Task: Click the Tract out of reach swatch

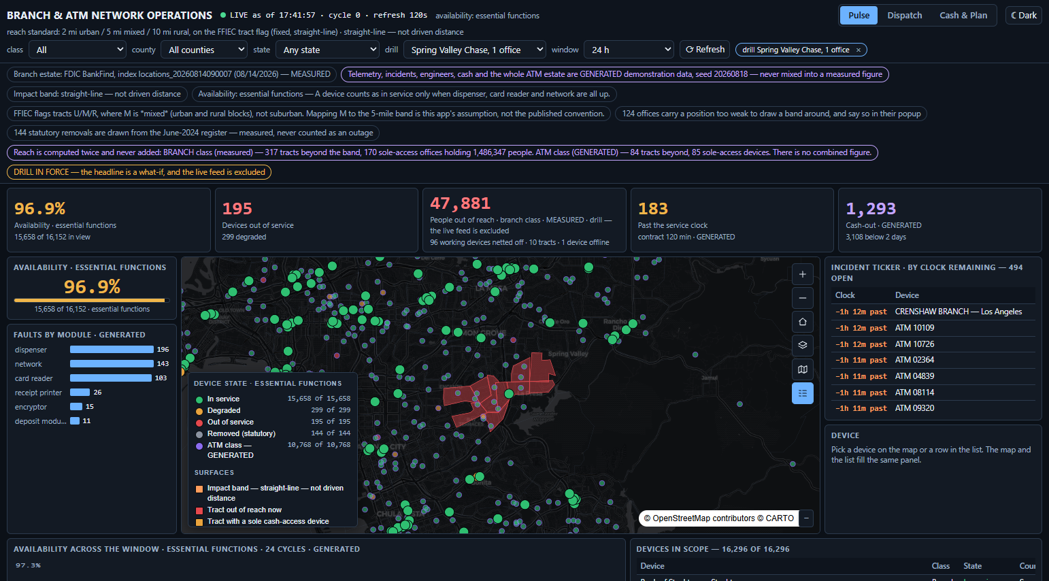Action: [x=199, y=510]
